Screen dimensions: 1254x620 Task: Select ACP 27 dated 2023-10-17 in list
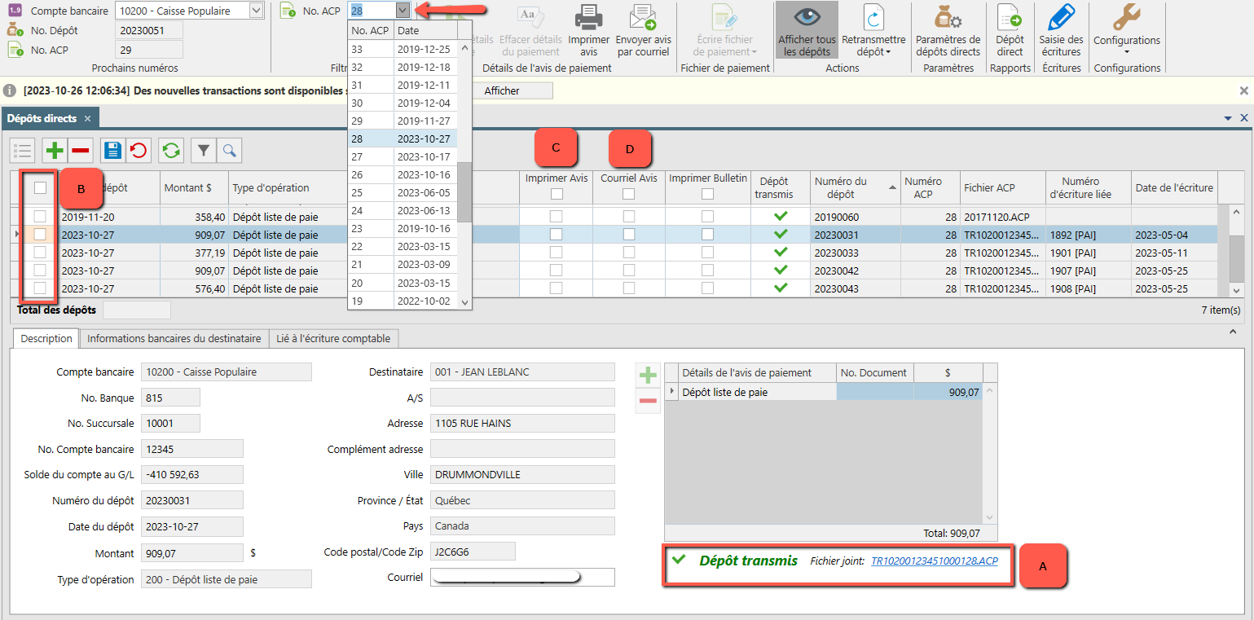click(x=403, y=156)
